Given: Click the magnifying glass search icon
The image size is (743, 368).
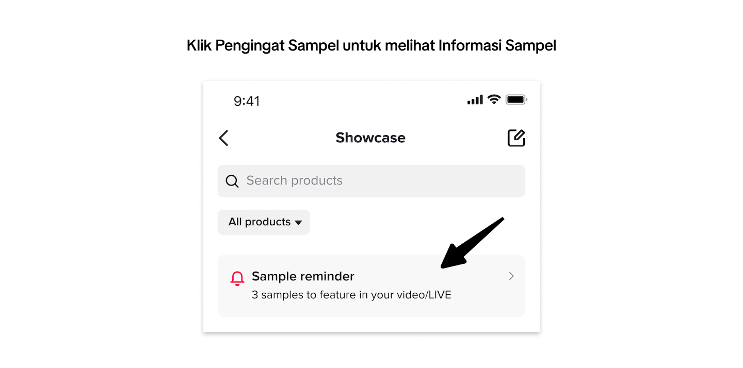Looking at the screenshot, I should (x=232, y=181).
